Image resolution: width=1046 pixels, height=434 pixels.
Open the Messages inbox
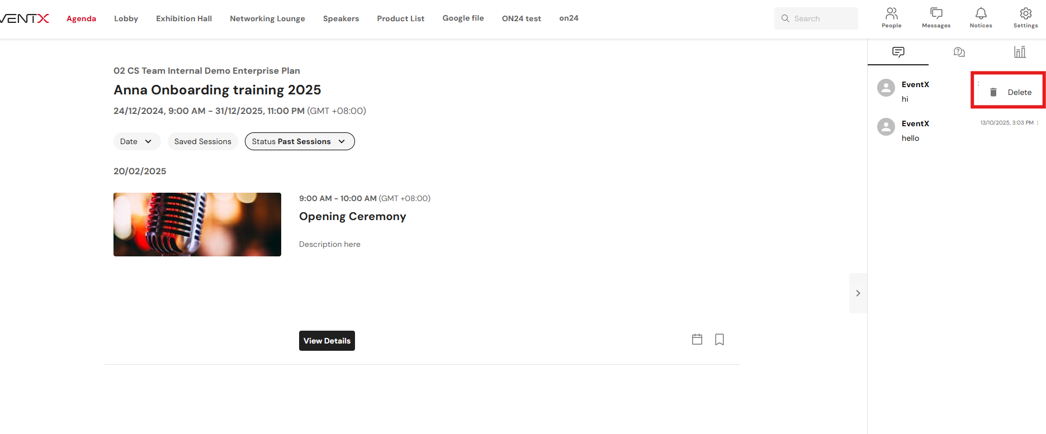tap(936, 18)
